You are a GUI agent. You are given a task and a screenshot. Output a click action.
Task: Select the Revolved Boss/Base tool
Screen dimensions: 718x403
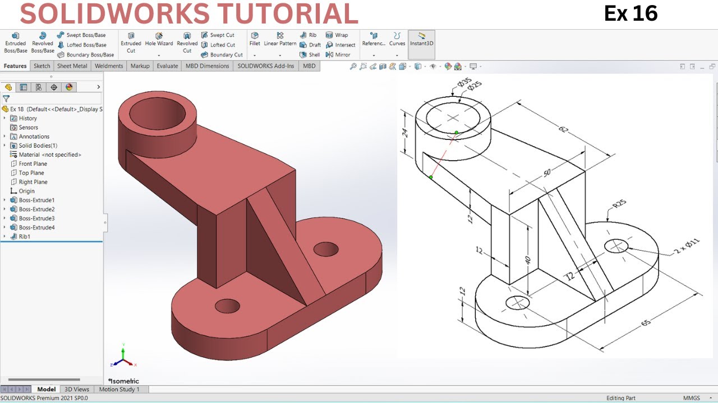pyautogui.click(x=42, y=43)
